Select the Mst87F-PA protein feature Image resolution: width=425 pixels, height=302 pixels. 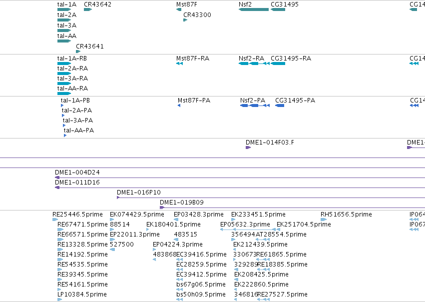click(x=179, y=105)
